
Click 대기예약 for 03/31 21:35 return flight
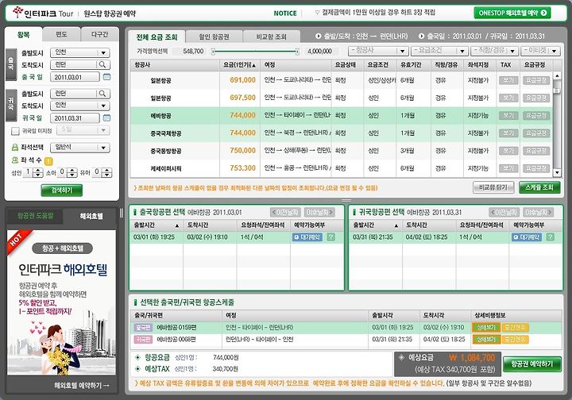527,237
